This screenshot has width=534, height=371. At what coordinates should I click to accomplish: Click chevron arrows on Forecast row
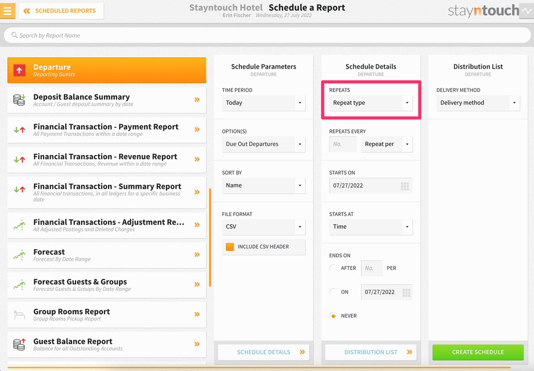coord(197,254)
